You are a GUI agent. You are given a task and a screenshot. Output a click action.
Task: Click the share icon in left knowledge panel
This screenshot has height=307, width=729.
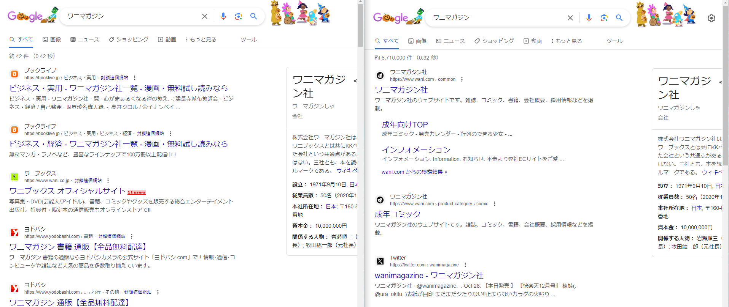click(355, 81)
